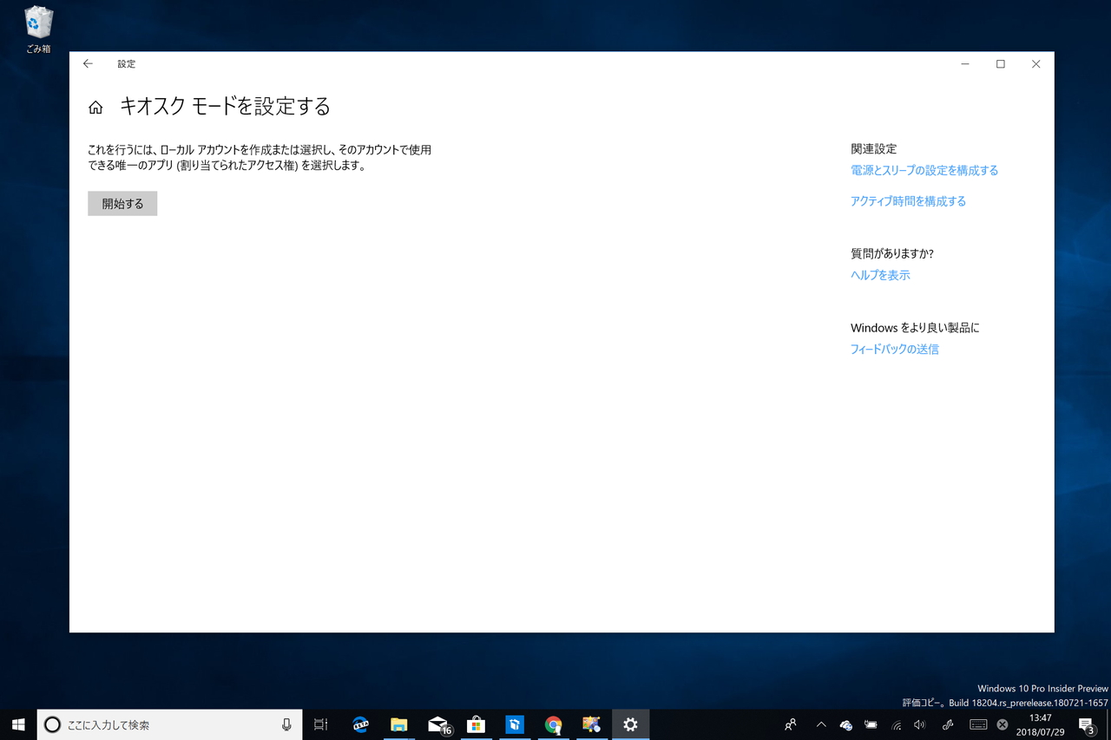Open the volume control from system tray

[920, 724]
